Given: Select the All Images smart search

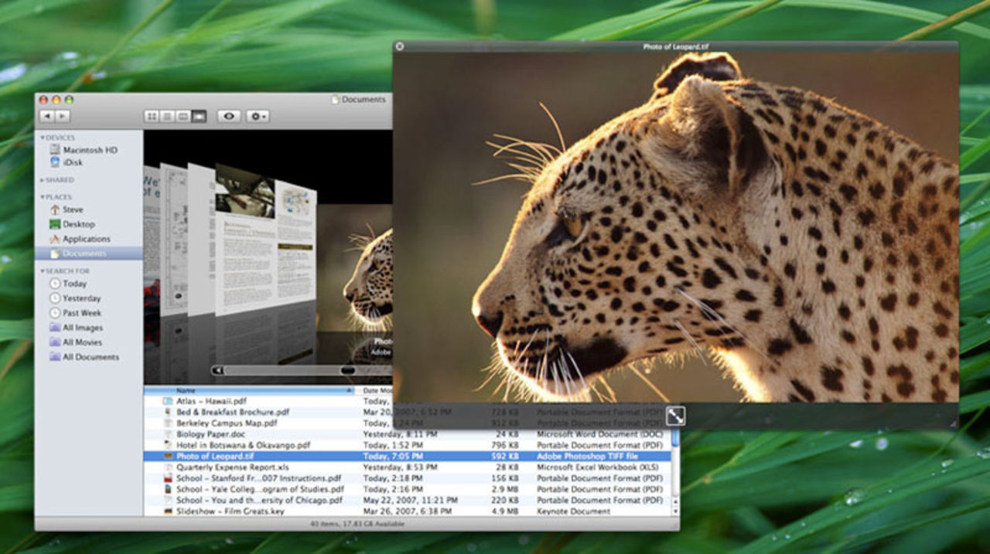Looking at the screenshot, I should [x=85, y=328].
